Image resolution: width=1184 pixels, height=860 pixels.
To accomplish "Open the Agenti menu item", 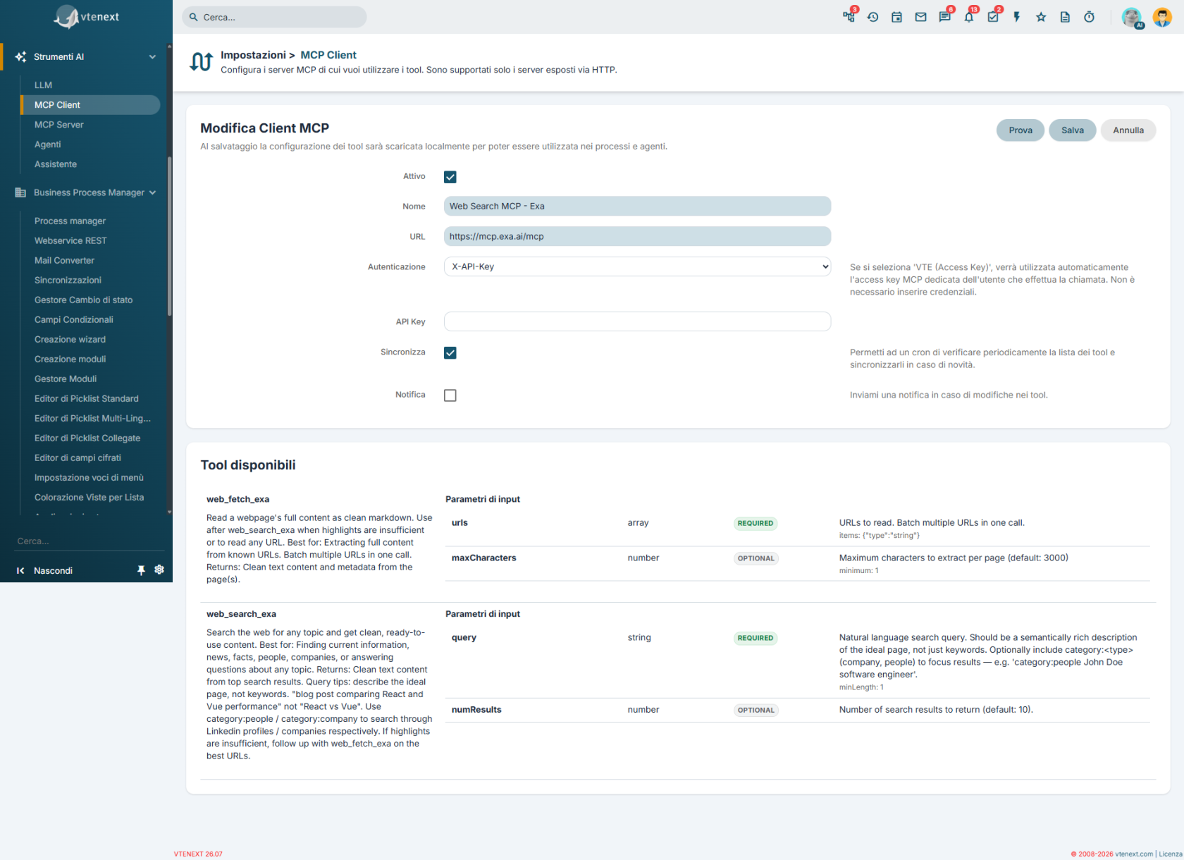I will click(48, 145).
